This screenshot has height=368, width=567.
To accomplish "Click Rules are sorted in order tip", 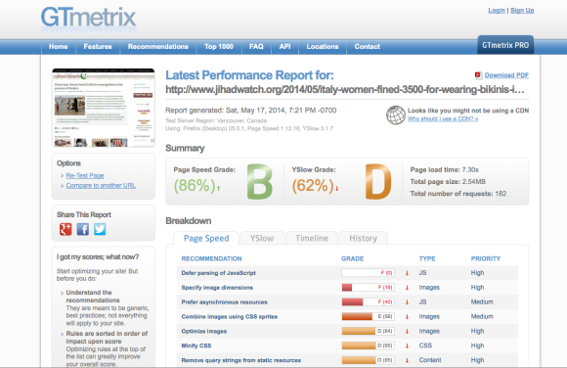I will pos(107,338).
